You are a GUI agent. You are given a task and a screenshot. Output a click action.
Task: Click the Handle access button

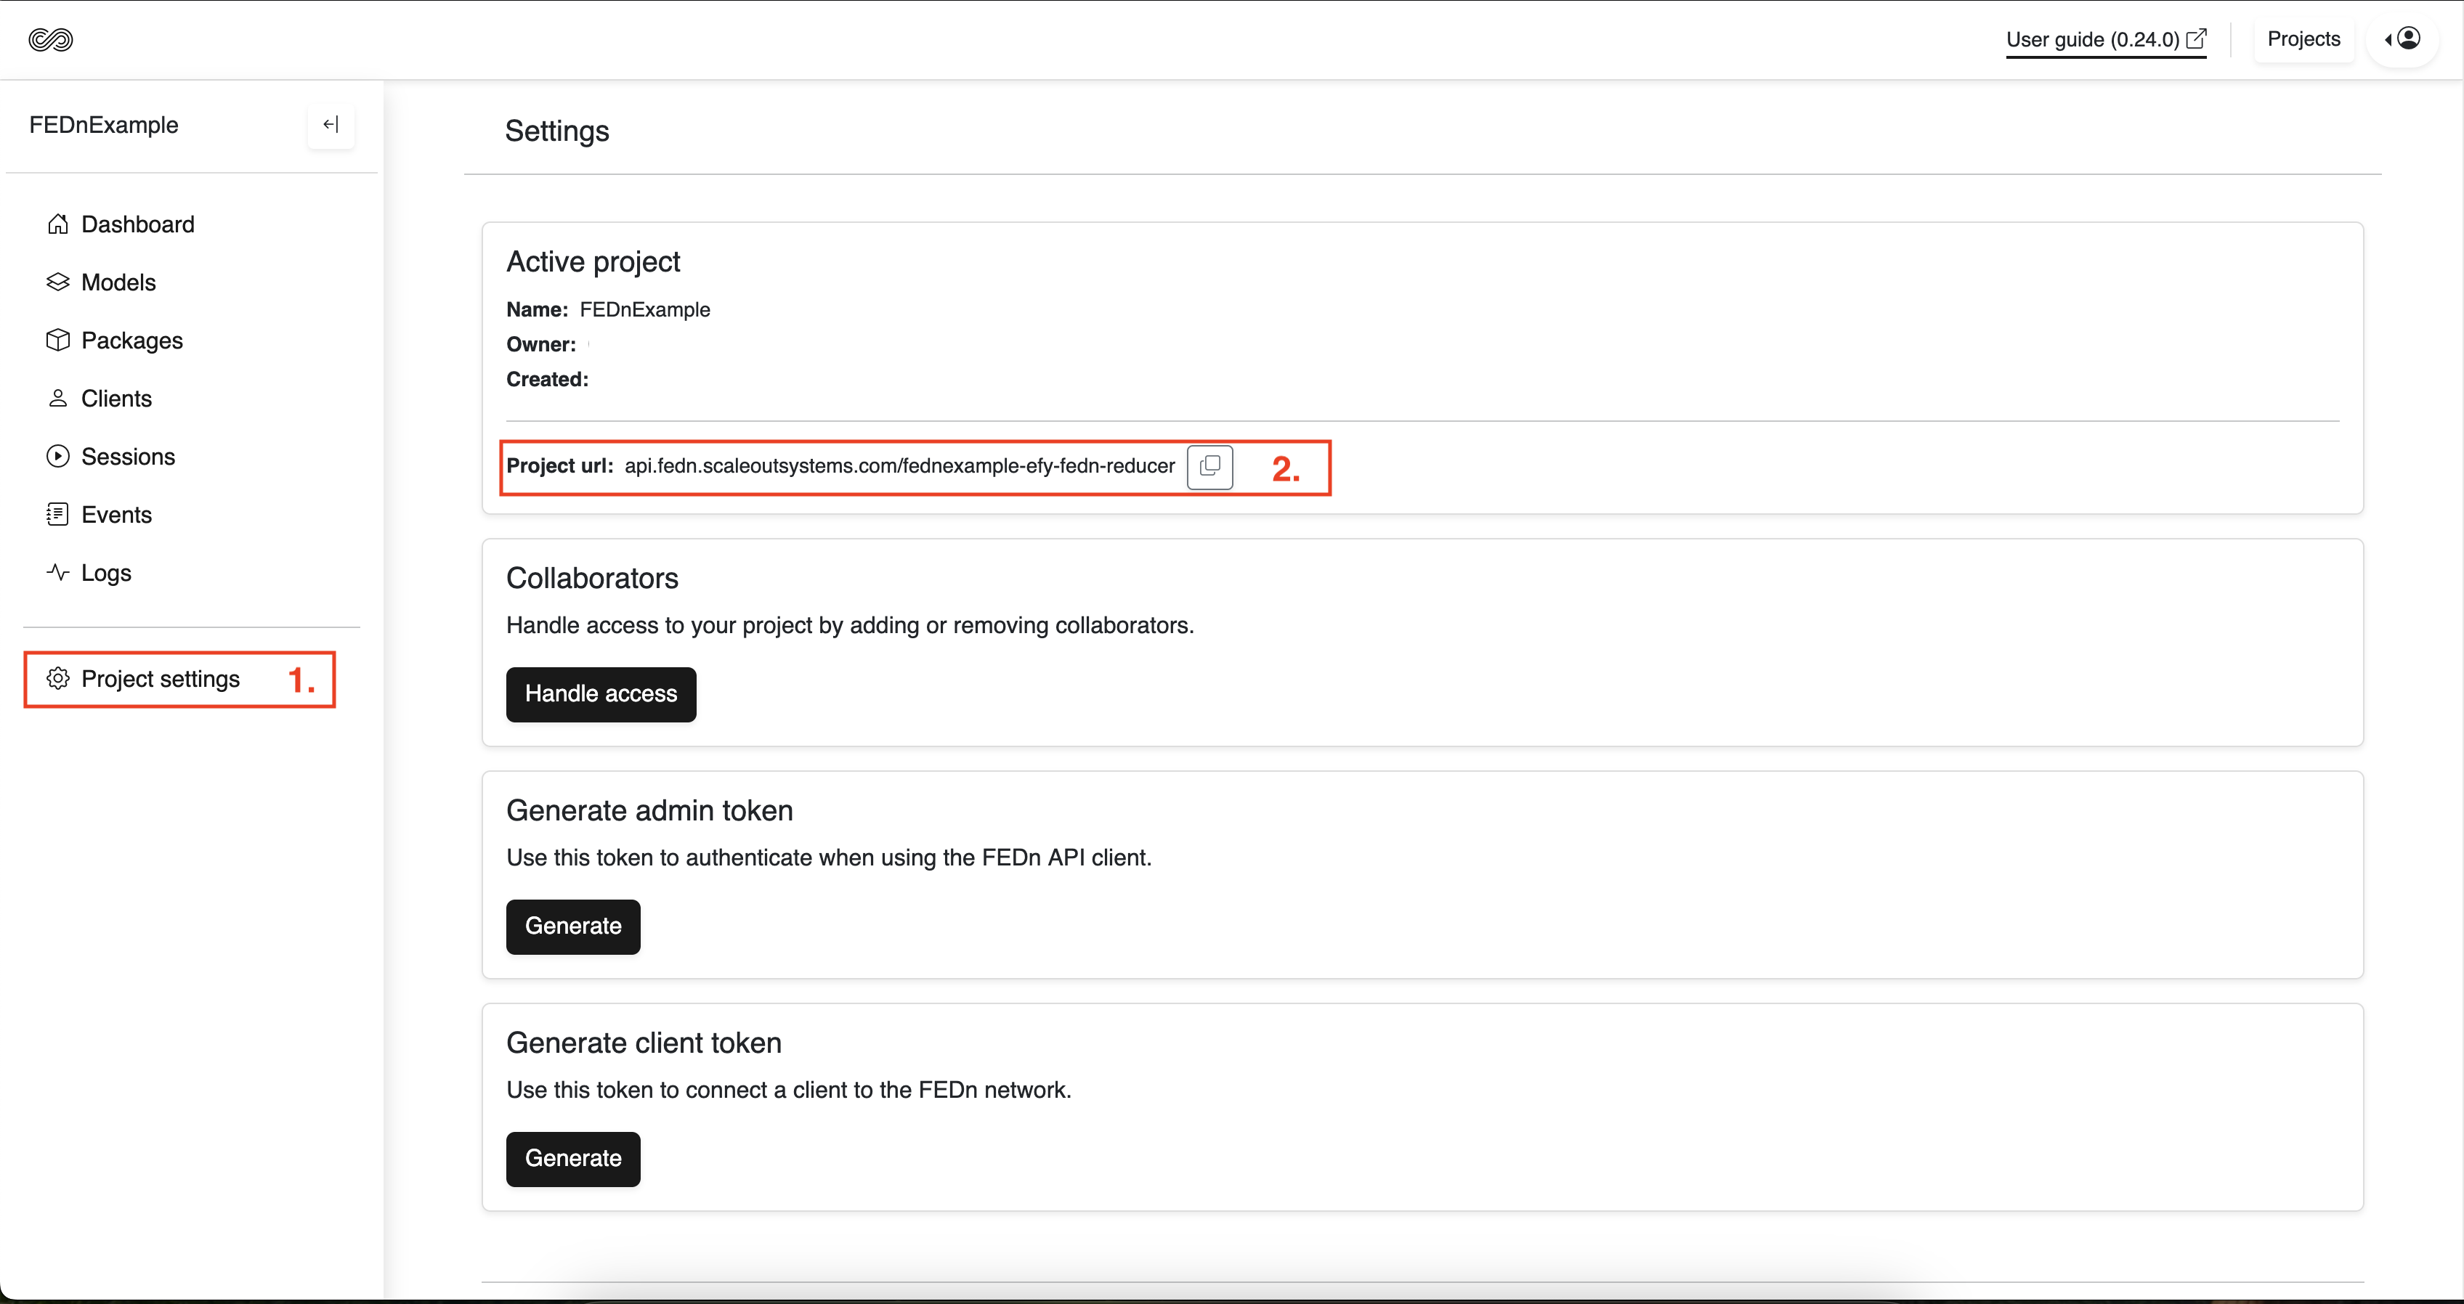coord(601,694)
